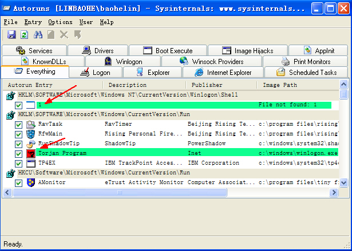Switch to the Boot Execute tab

[168, 50]
